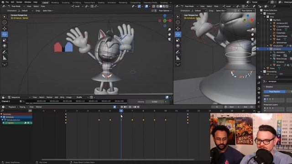Click wrench icon on Spine1 channel
Viewport: 292px width, 164px height.
26,123
